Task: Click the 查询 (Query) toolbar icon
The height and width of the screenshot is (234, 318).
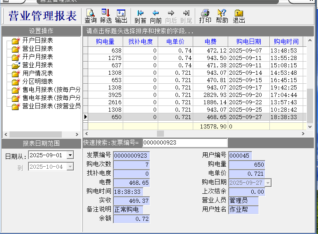Action: tap(91, 16)
